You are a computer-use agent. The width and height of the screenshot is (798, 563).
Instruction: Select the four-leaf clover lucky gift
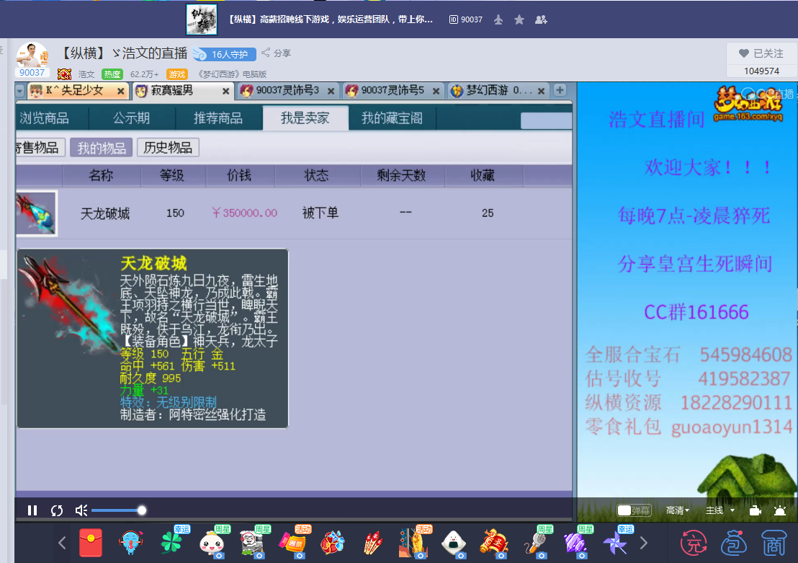click(172, 543)
